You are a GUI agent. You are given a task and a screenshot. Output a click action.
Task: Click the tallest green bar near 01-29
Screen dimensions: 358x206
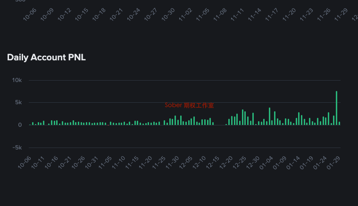tap(336, 107)
